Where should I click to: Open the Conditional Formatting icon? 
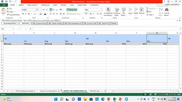108,10
